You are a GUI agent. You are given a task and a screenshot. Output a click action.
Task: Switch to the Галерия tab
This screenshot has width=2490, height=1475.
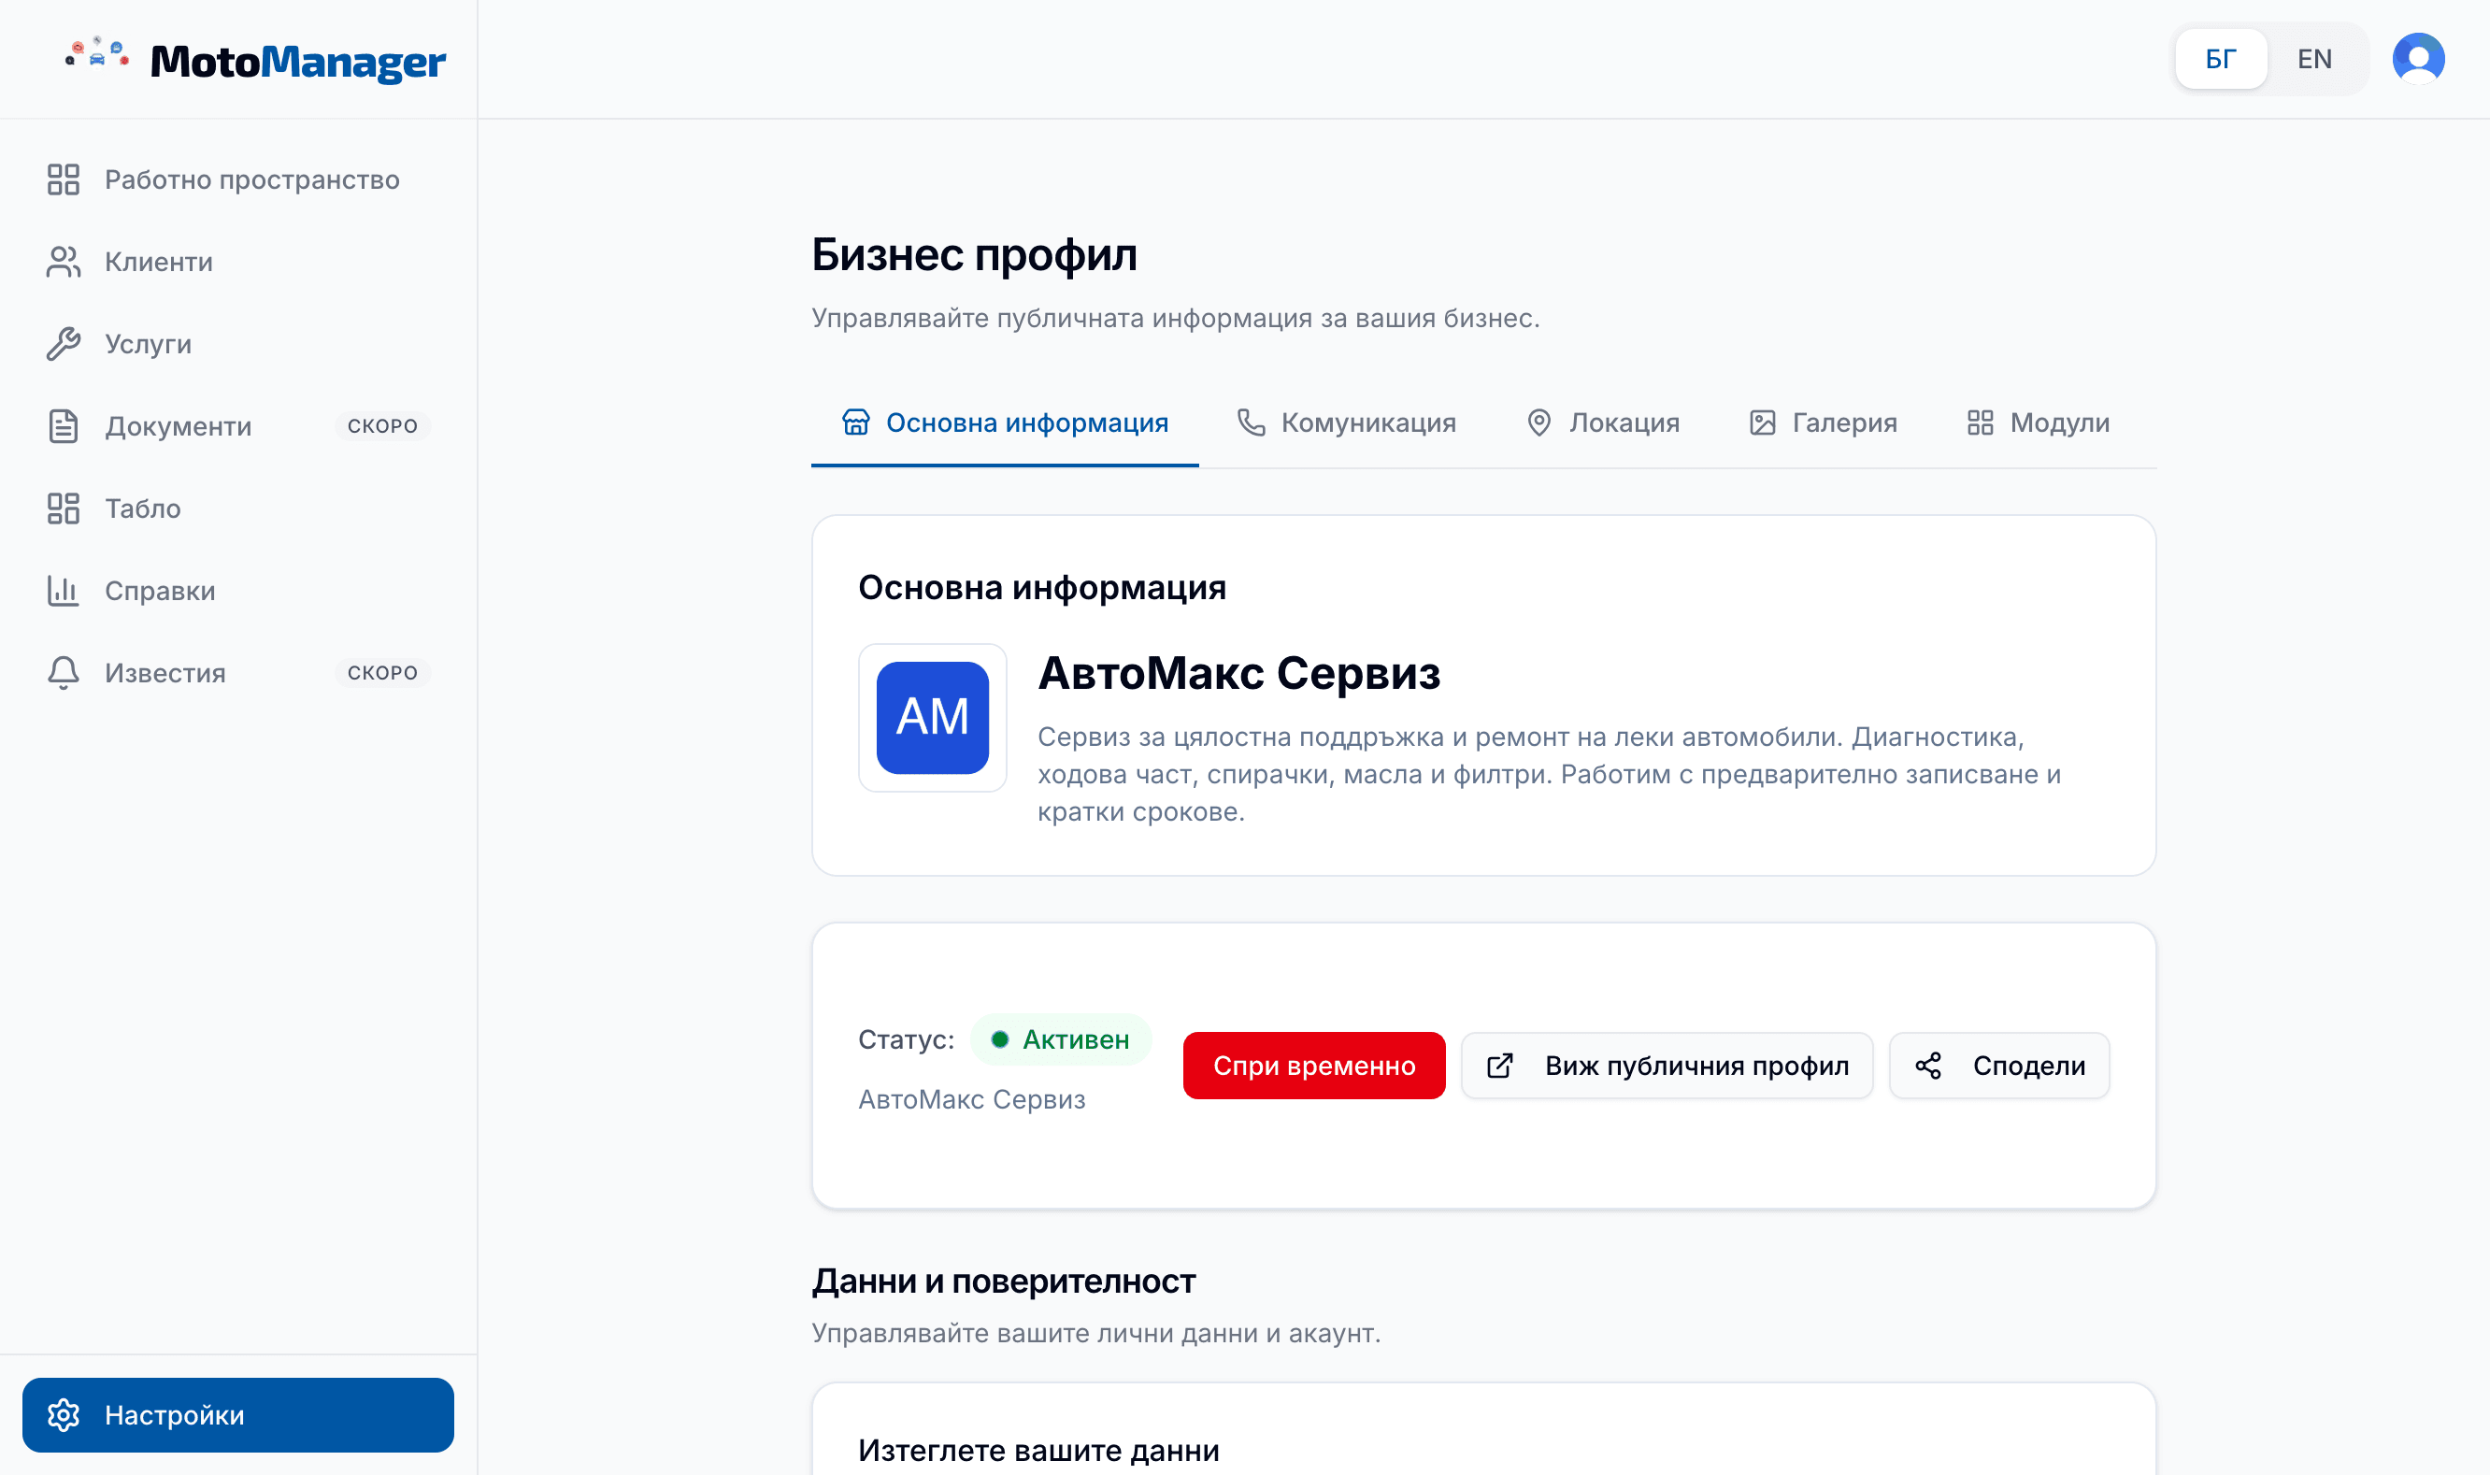(x=1823, y=423)
